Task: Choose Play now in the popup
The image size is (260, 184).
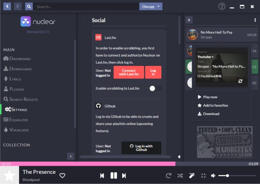Action: 208,97
